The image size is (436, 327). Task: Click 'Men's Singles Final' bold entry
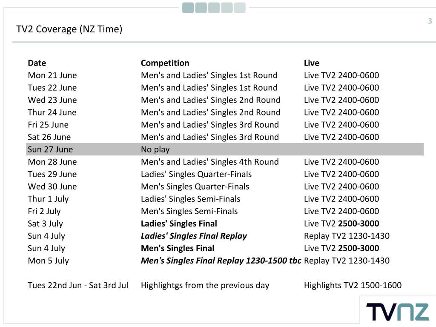(x=178, y=248)
